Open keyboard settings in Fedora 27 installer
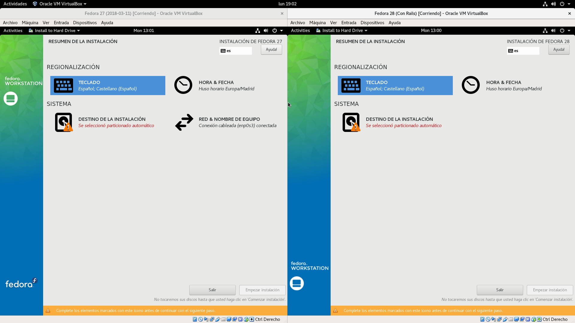 click(108, 86)
